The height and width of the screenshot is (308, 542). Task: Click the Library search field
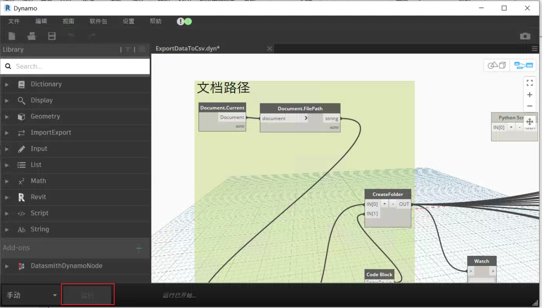[x=75, y=66]
